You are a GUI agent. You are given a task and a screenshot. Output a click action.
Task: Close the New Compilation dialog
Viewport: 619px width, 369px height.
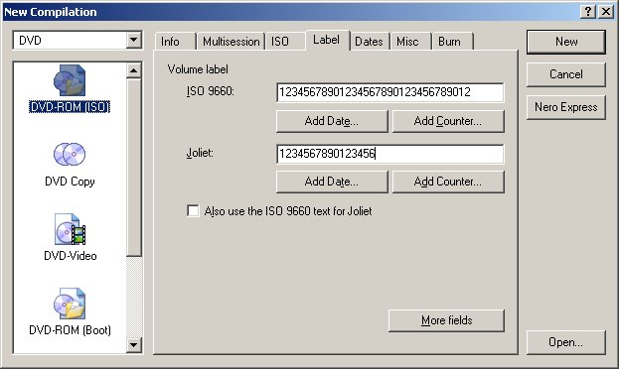pos(606,12)
